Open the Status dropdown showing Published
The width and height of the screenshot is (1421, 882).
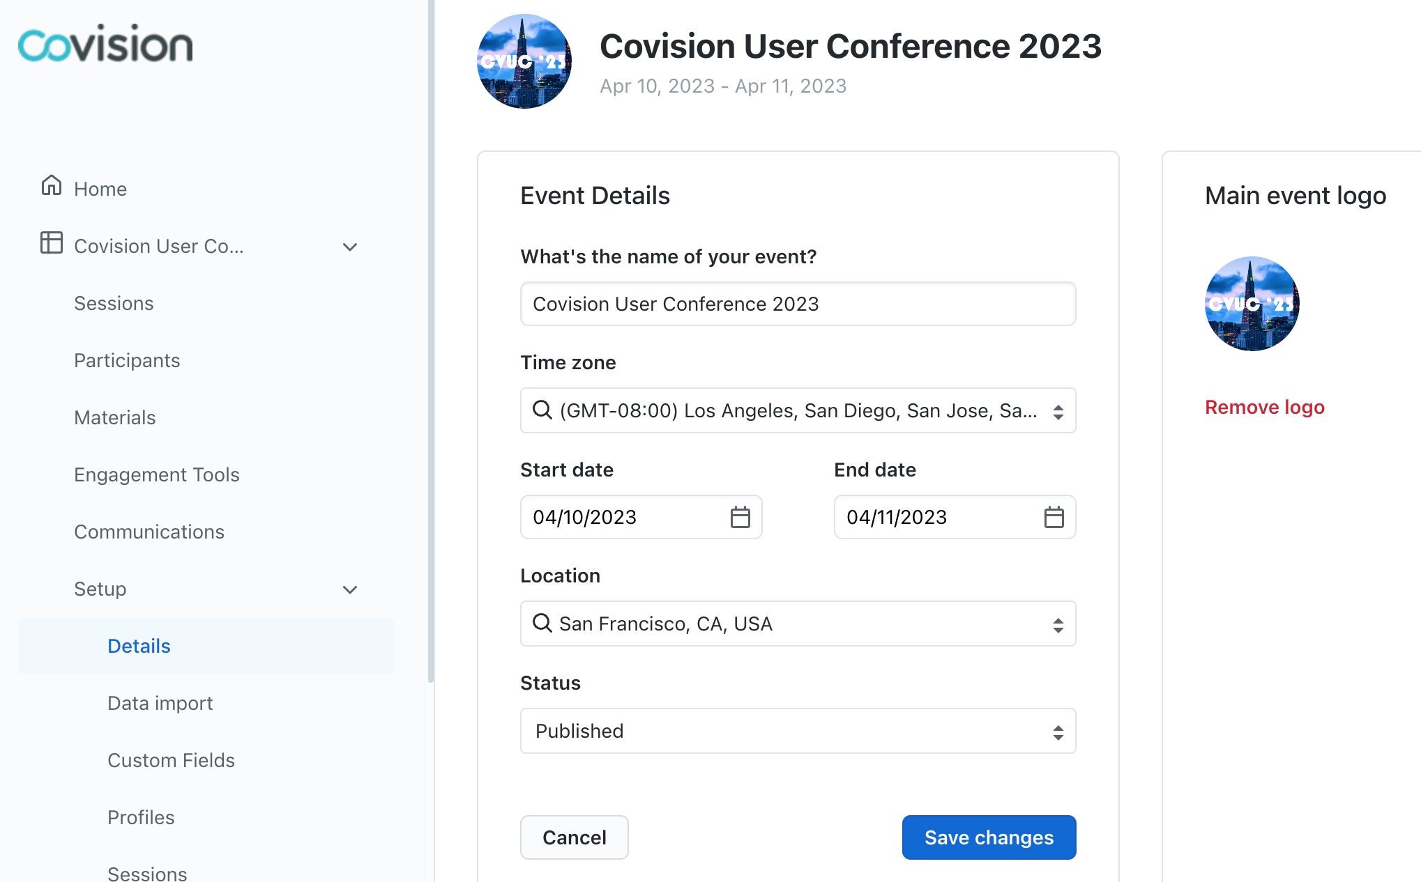tap(798, 731)
